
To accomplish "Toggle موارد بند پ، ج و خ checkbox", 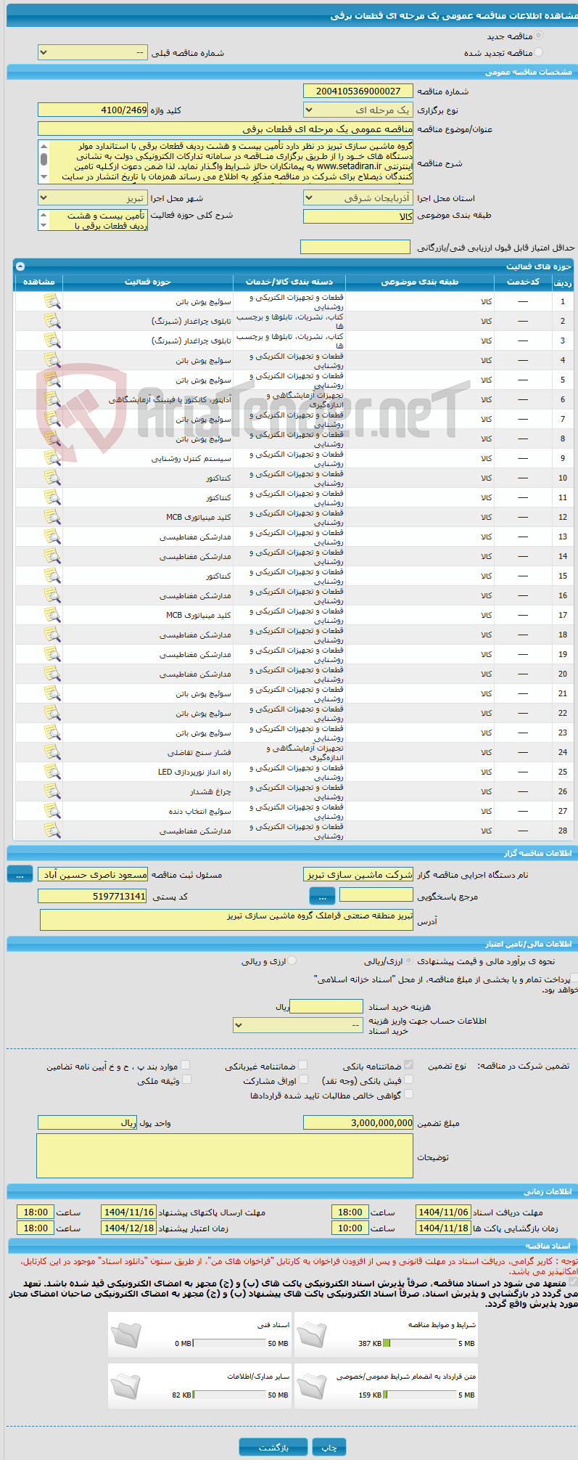I will tap(186, 1065).
